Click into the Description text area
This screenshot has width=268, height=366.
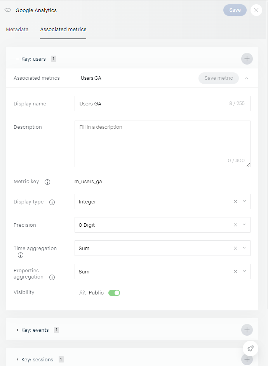pyautogui.click(x=162, y=144)
